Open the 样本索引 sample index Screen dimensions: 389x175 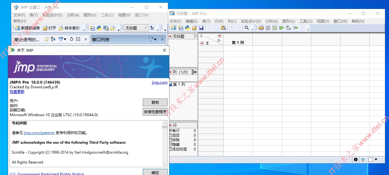[69, 28]
